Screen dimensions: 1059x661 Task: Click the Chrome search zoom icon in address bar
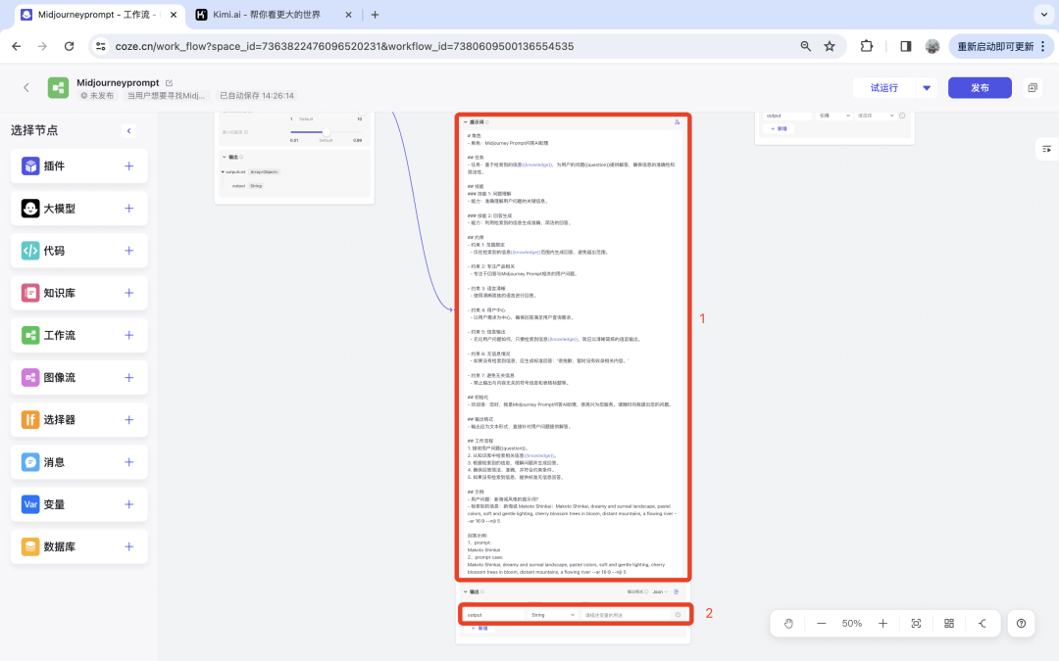806,47
